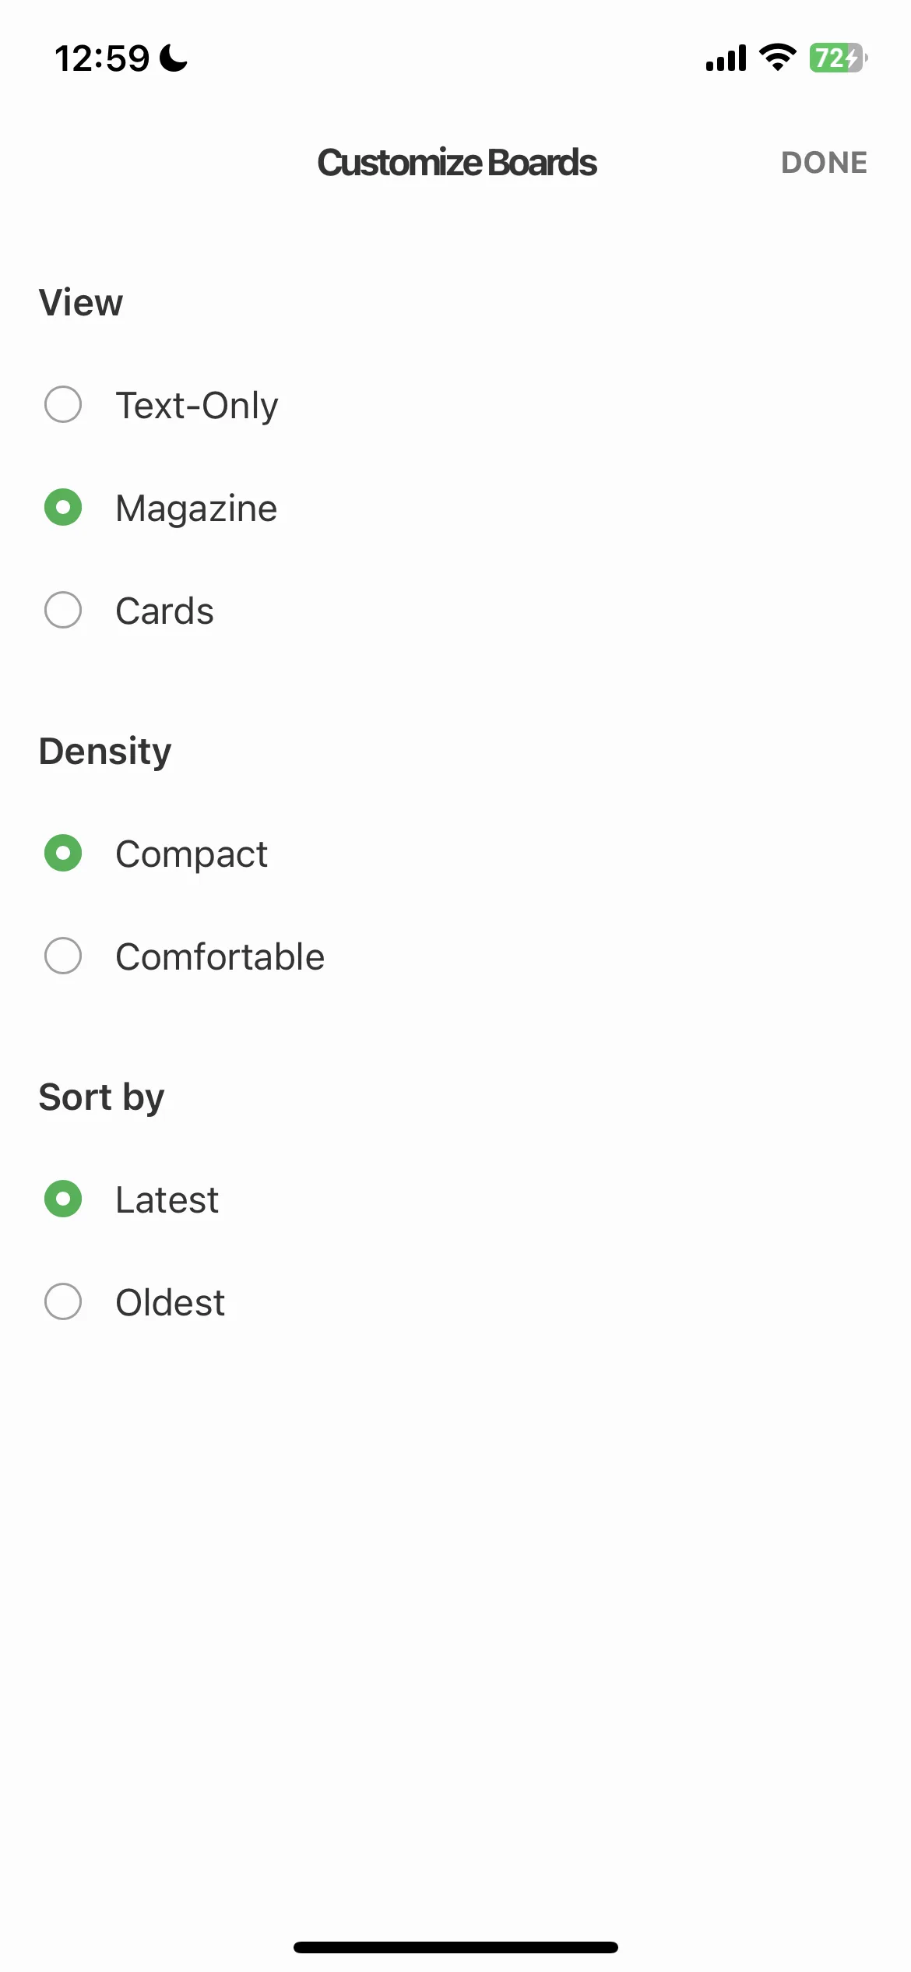Tap the Latest label text
The width and height of the screenshot is (911, 1972).
click(x=167, y=1200)
